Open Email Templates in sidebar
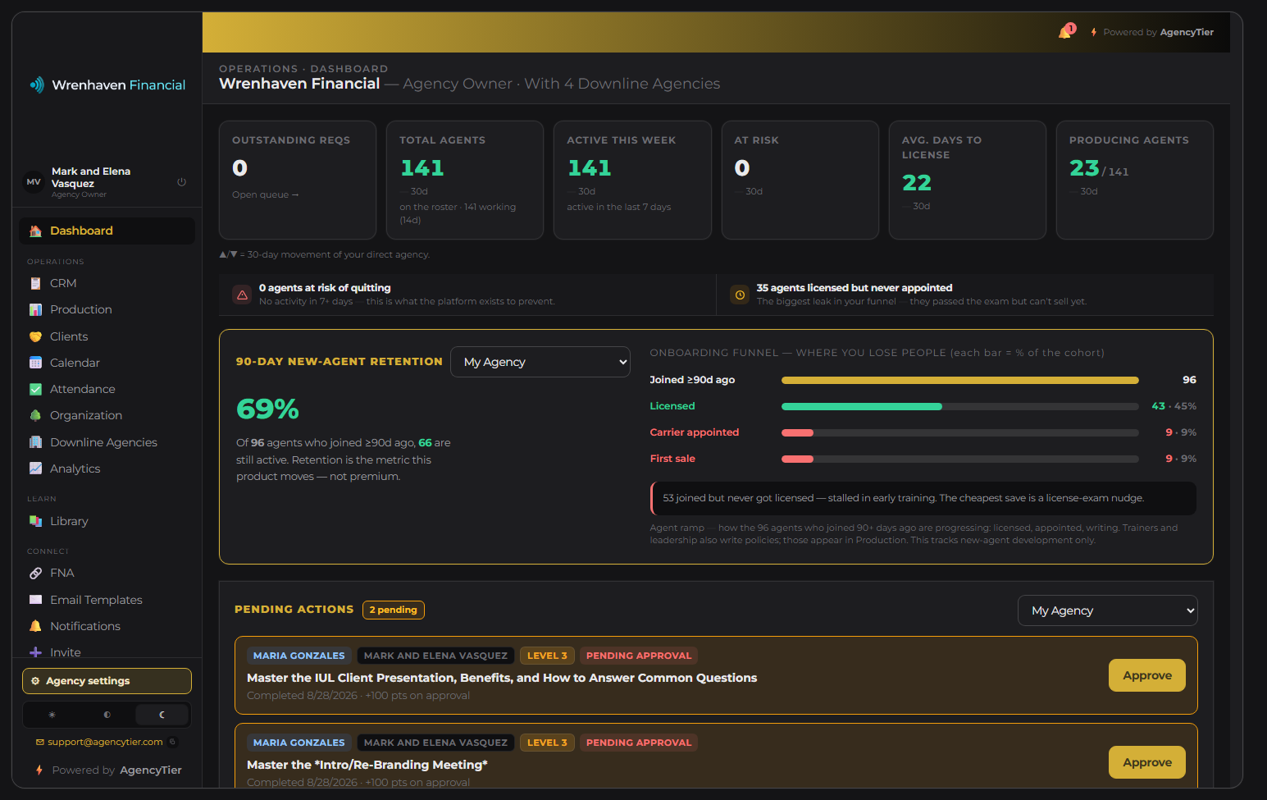1267x800 pixels. point(107,600)
